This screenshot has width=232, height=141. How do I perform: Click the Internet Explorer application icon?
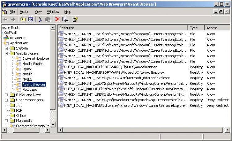tap(18, 59)
